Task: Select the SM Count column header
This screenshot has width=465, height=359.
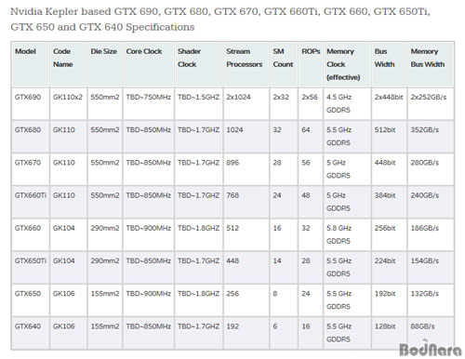Action: pos(283,58)
